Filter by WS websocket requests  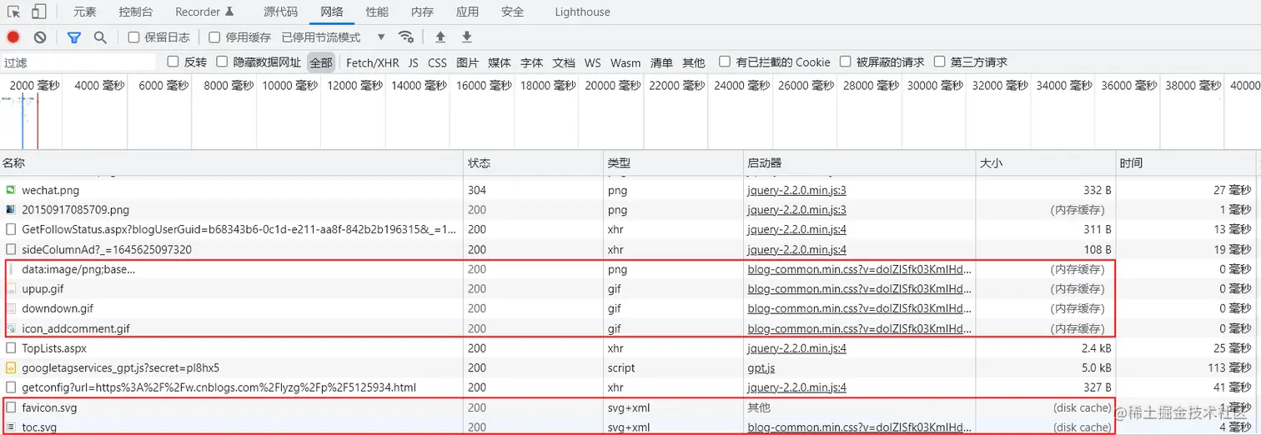click(592, 62)
